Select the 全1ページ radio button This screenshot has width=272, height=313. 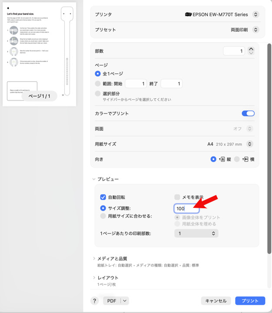pos(98,73)
